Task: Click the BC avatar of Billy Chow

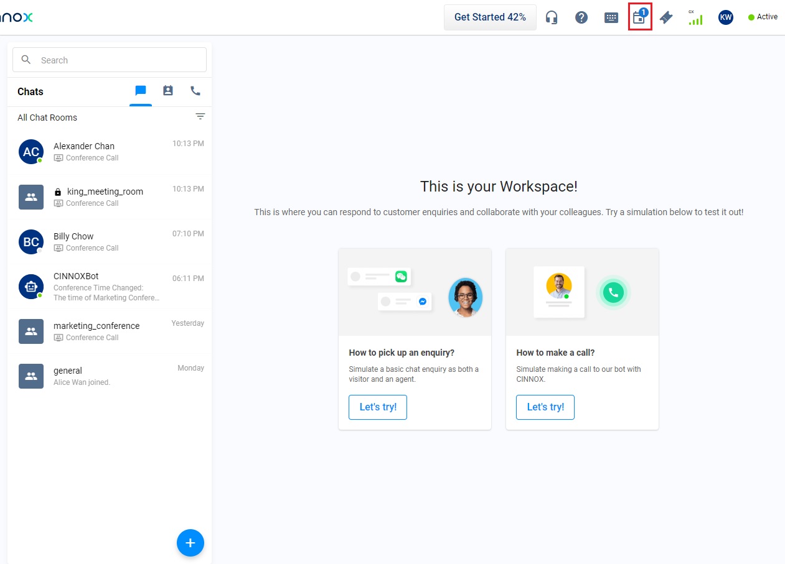Action: [31, 242]
